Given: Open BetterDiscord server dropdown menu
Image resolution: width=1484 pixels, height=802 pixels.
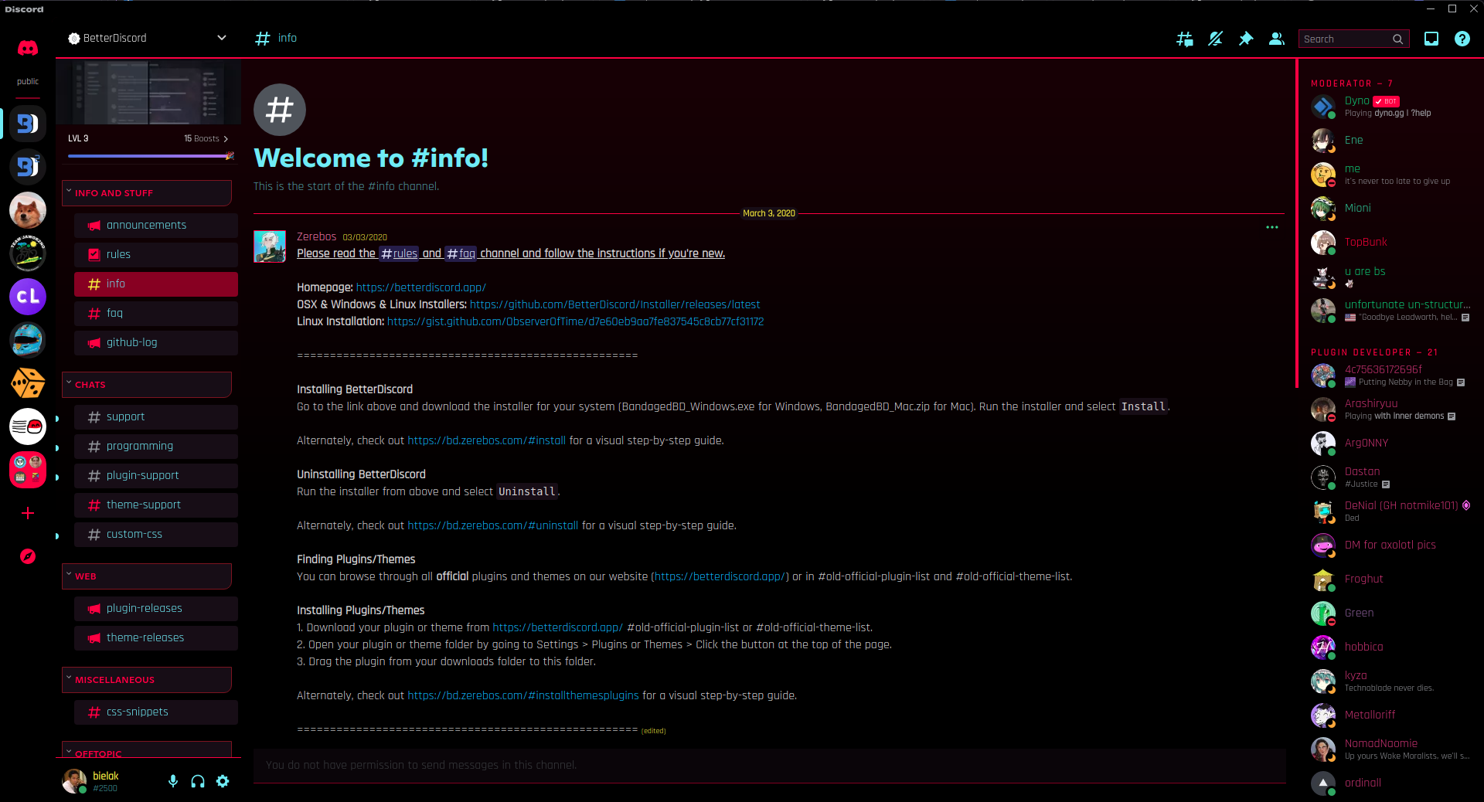Looking at the screenshot, I should [222, 38].
